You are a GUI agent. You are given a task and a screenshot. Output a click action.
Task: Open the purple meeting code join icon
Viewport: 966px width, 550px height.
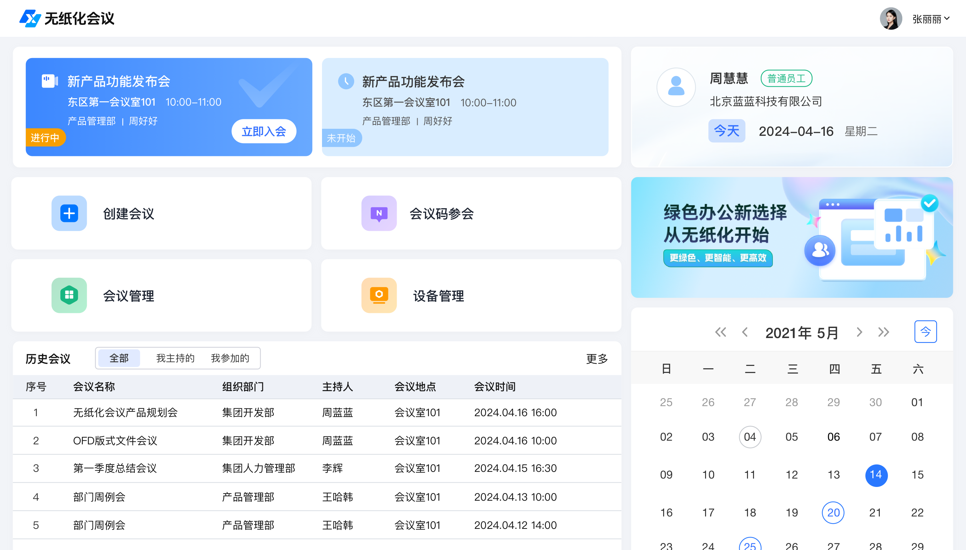(x=379, y=213)
